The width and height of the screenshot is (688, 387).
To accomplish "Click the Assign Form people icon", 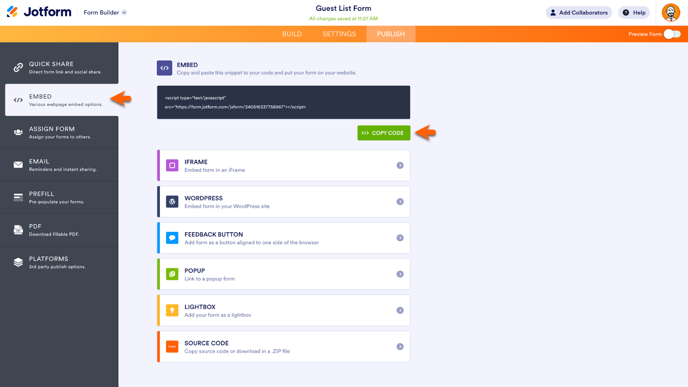I will [x=18, y=132].
